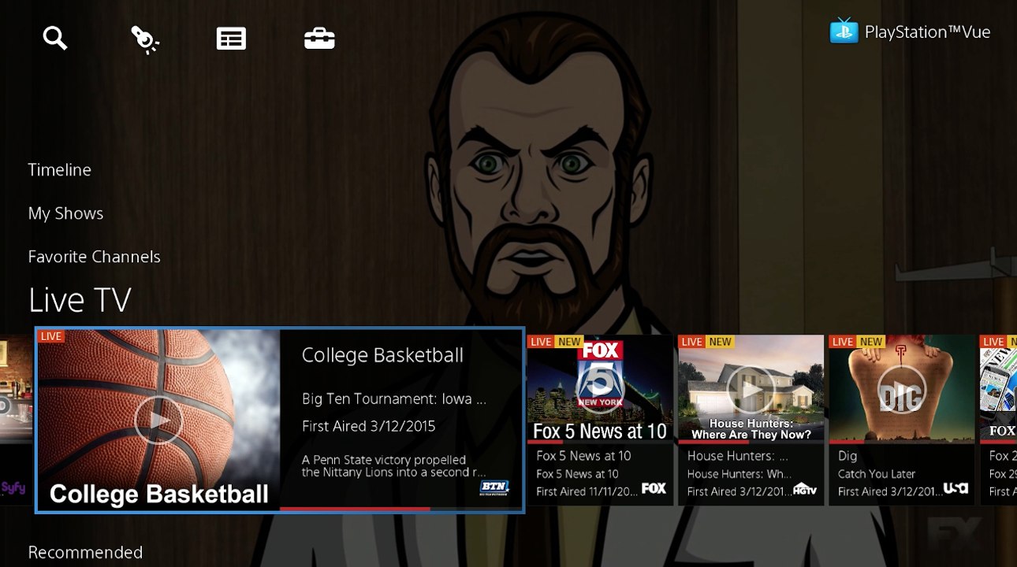Open Favorite Channels menu item
Screen dimensions: 1017x567
(94, 257)
